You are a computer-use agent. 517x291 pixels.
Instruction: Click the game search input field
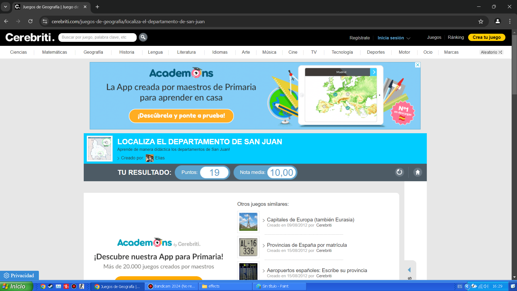click(x=97, y=37)
